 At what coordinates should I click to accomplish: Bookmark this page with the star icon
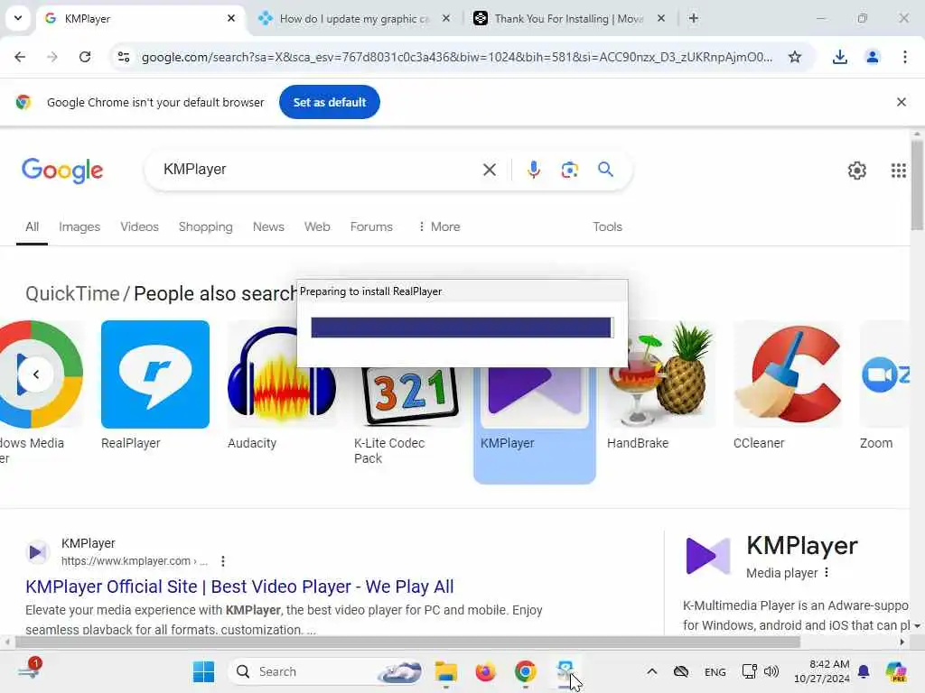(x=795, y=57)
